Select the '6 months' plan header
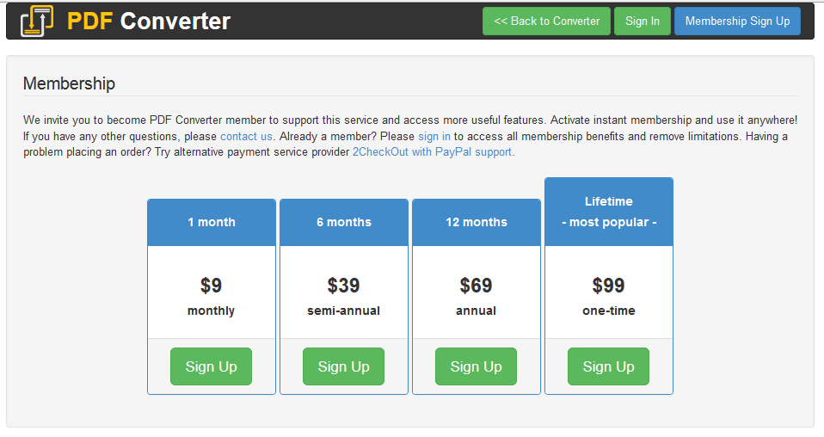Image resolution: width=824 pixels, height=437 pixels. 344,222
